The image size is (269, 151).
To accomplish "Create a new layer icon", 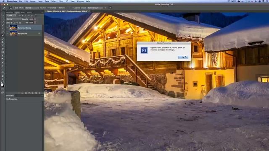I will click(x=36, y=93).
